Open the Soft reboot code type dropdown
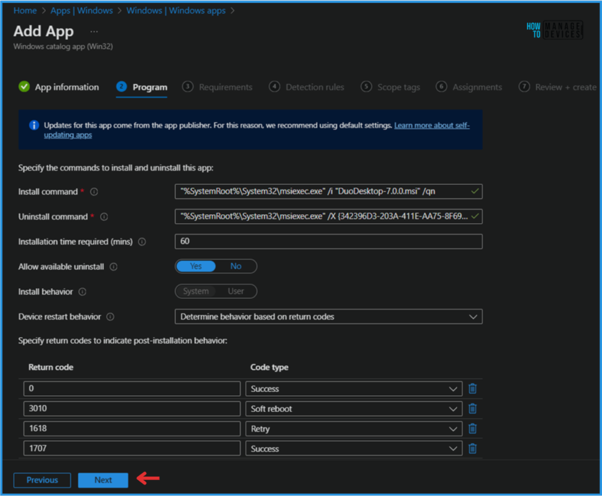The width and height of the screenshot is (602, 496). [354, 409]
